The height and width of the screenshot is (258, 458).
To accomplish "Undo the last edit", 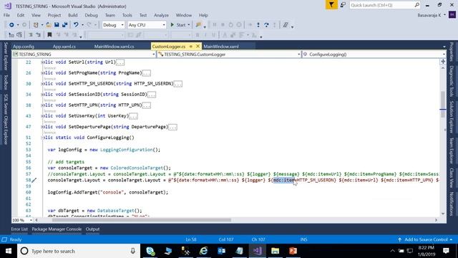I will (76, 25).
